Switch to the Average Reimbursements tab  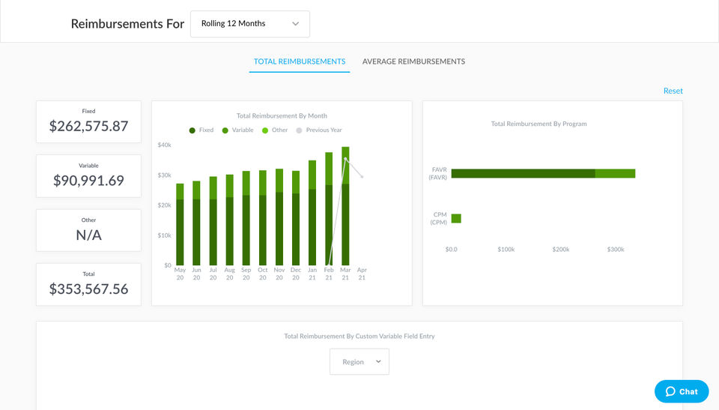(x=413, y=61)
